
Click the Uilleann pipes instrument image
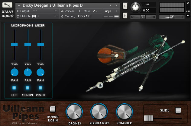135,63
